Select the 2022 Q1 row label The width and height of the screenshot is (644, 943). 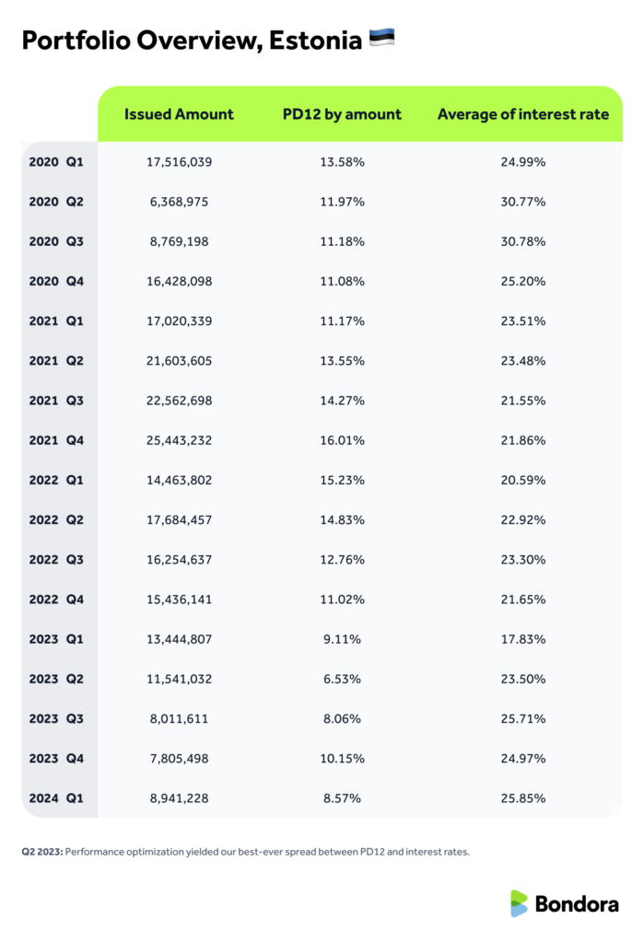click(56, 480)
